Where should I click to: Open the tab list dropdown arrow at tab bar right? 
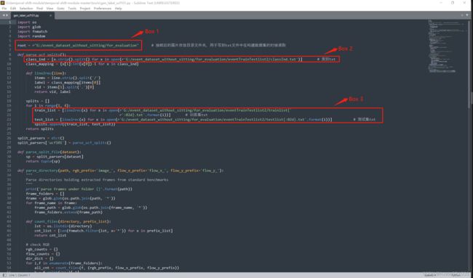[468, 15]
